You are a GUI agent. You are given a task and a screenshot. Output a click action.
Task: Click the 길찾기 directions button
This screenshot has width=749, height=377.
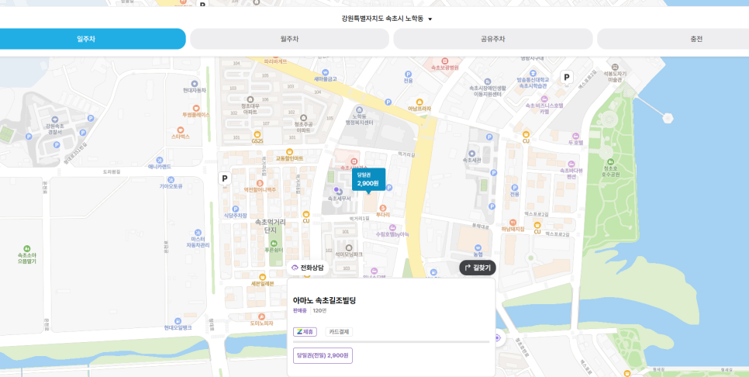coord(478,268)
